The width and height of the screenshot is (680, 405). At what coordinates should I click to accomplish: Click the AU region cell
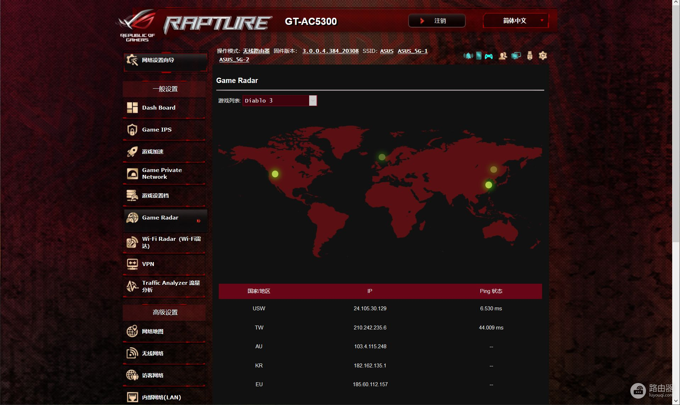point(259,346)
